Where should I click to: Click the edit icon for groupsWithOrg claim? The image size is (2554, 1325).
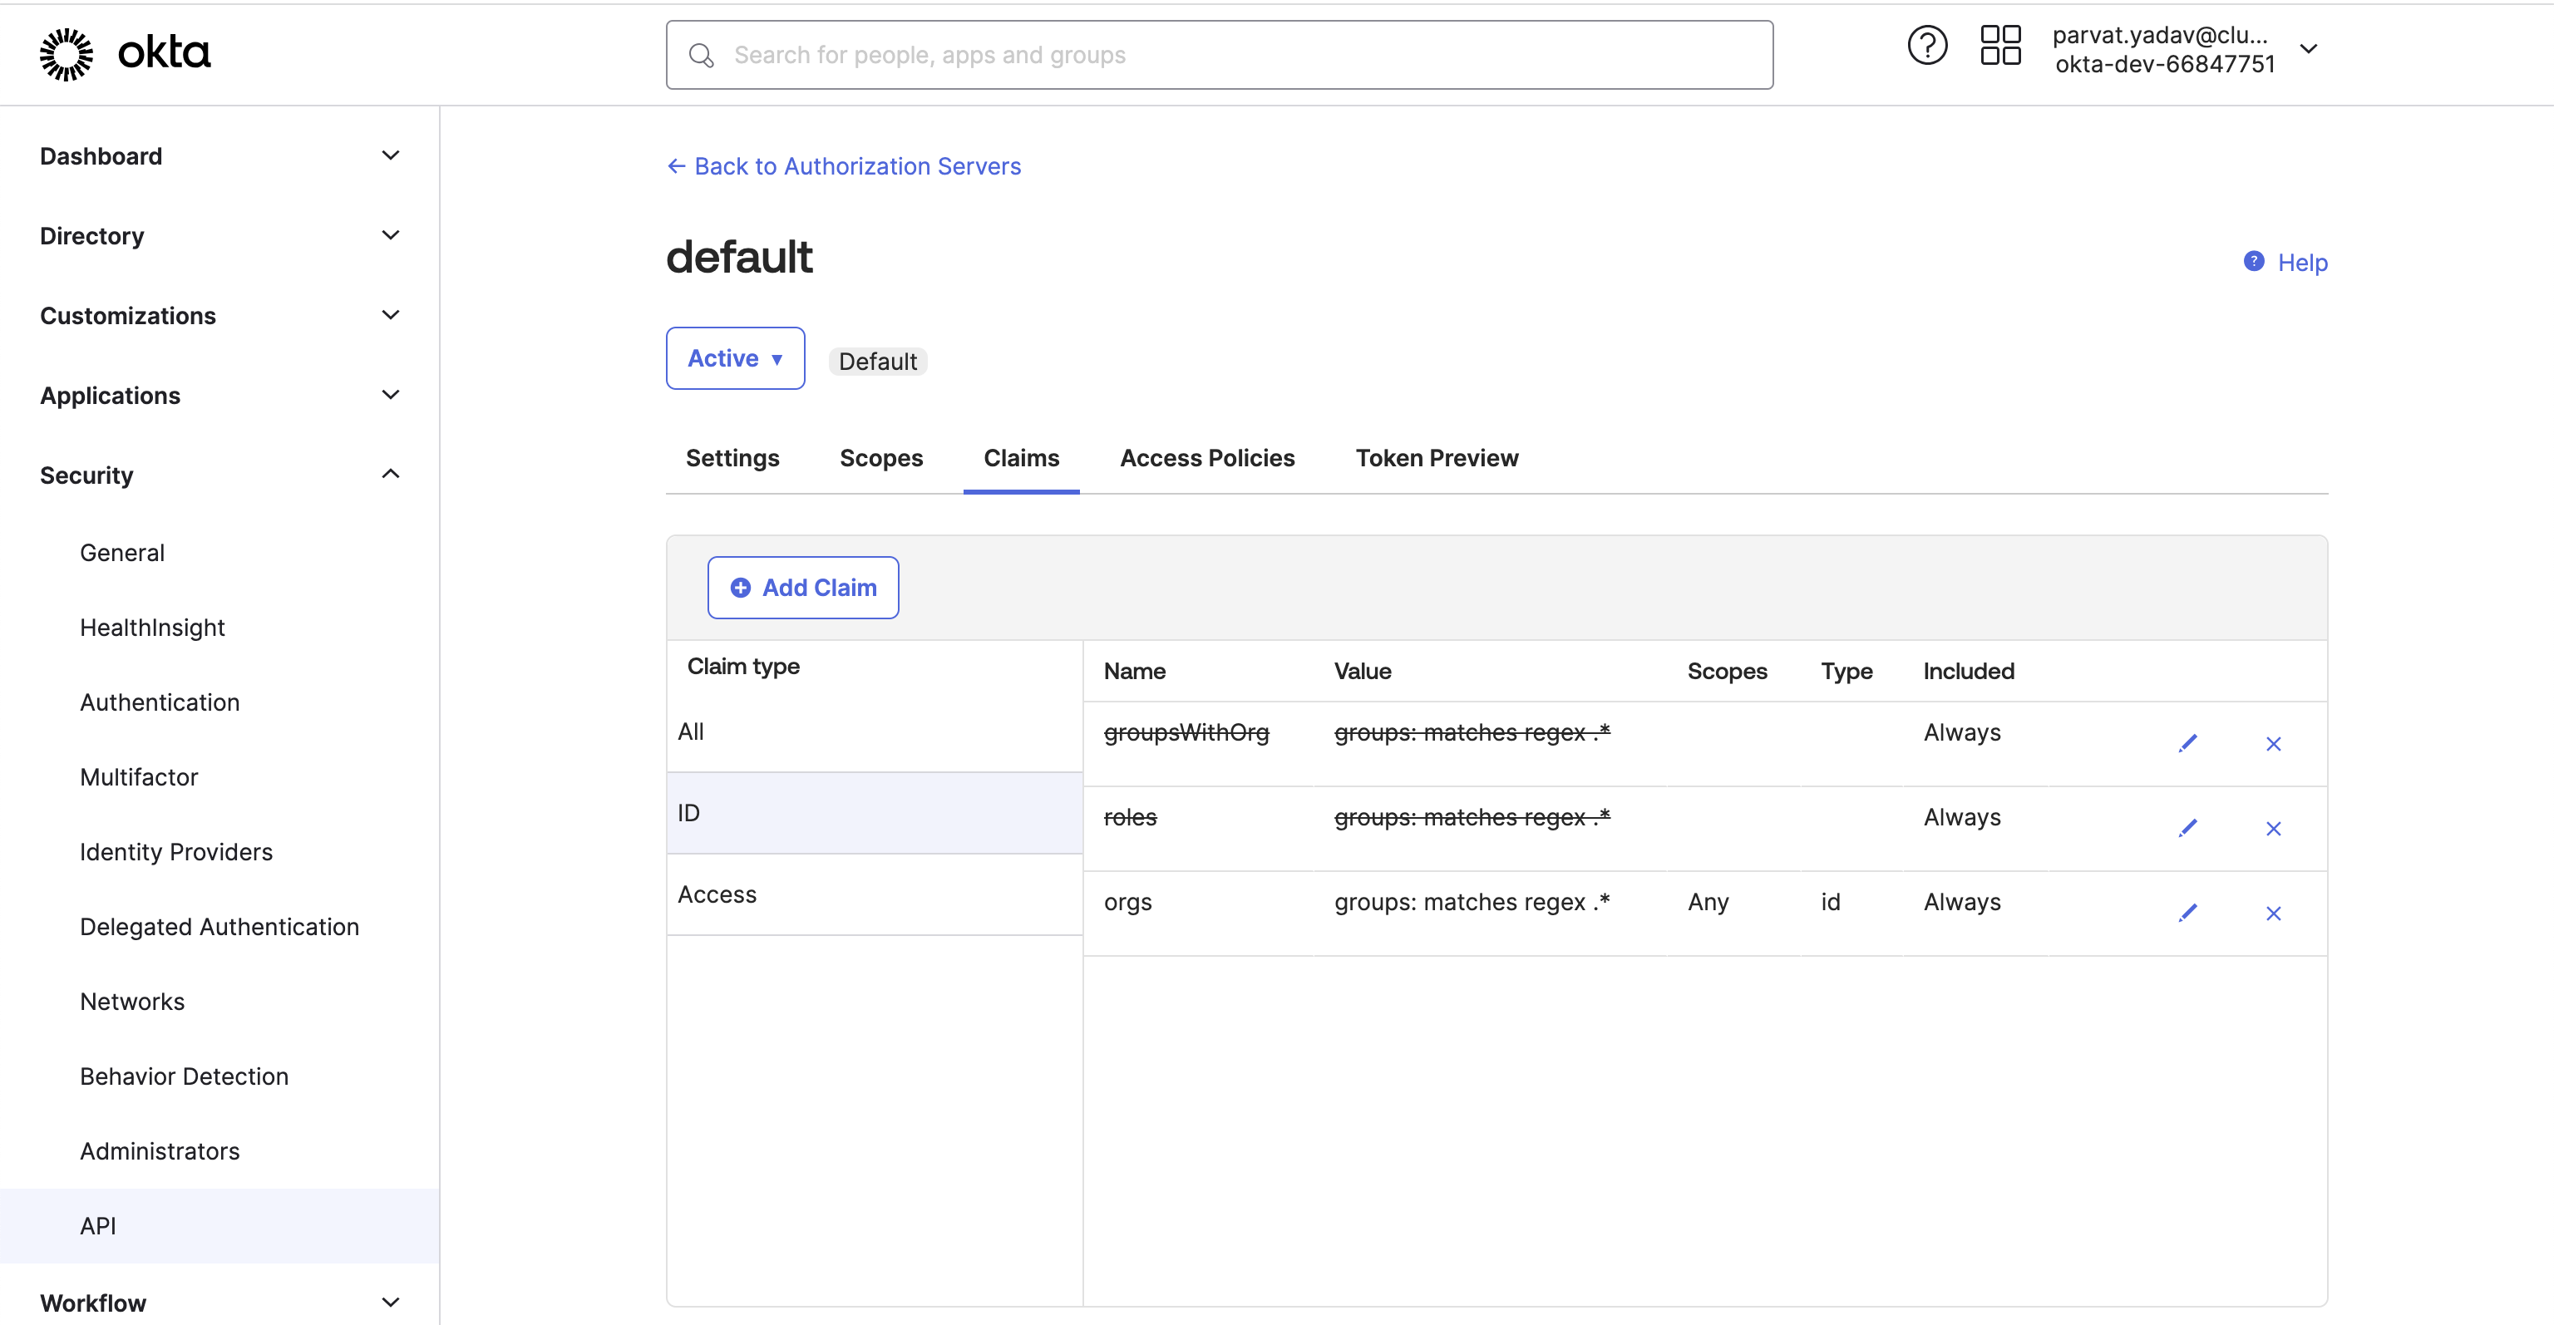click(2187, 741)
